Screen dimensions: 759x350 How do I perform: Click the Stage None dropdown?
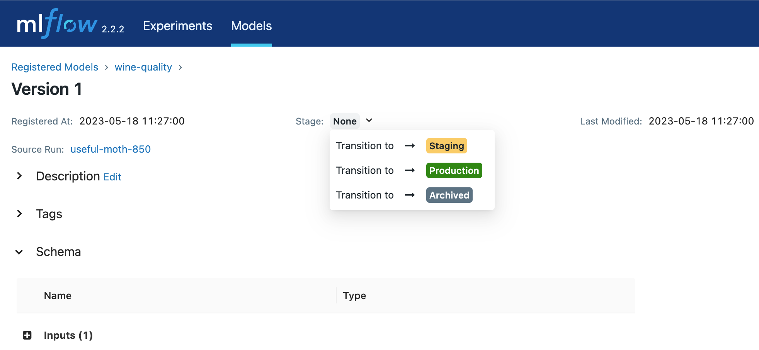(345, 121)
